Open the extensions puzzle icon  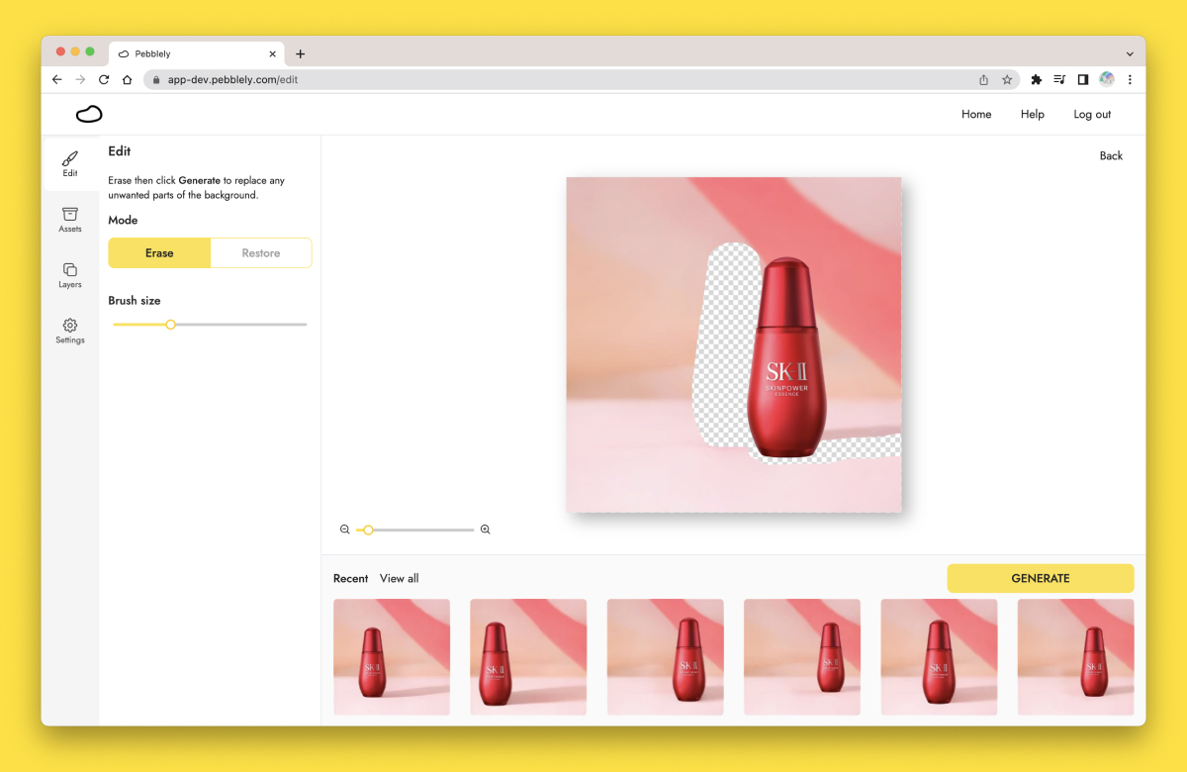pyautogui.click(x=1037, y=79)
